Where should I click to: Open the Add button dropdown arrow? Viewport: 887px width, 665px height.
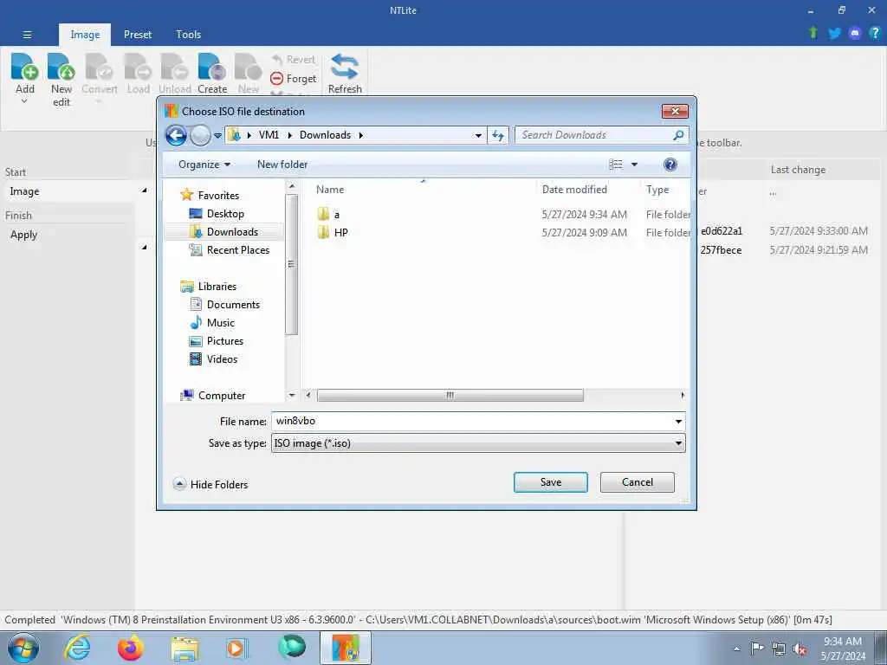pyautogui.click(x=24, y=102)
